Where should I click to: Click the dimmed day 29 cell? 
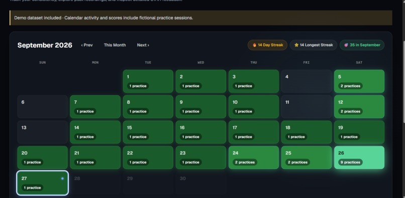click(x=148, y=183)
